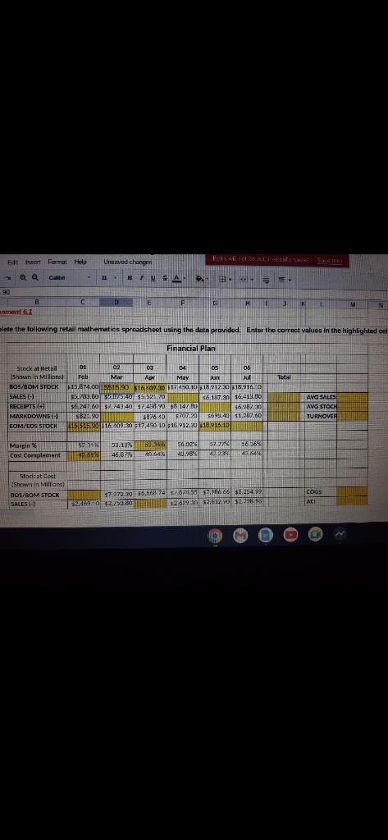Click the AVG STOCK label cell
This screenshot has height=840, width=388.
coord(321,406)
